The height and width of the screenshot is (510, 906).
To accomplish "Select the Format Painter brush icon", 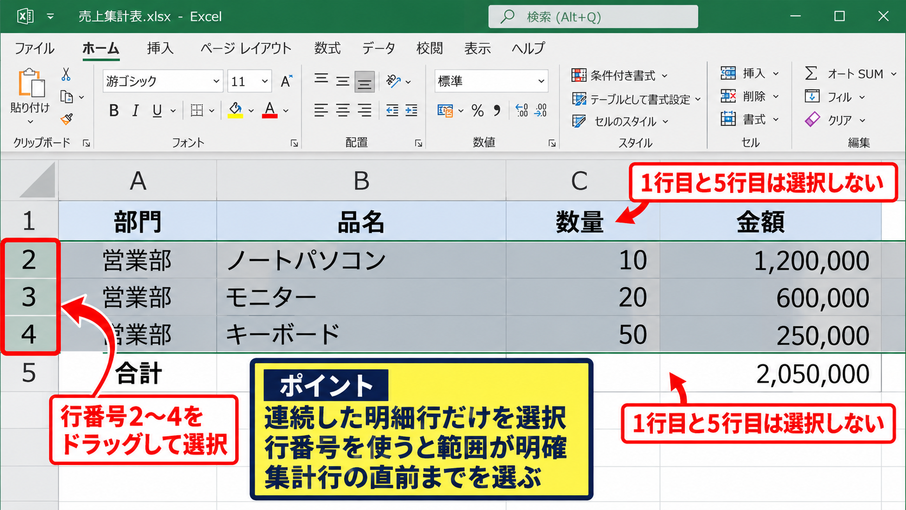I will point(67,119).
